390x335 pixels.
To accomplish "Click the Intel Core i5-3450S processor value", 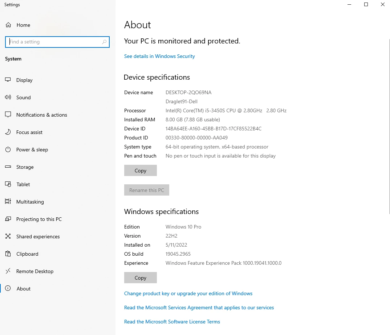I will (226, 111).
